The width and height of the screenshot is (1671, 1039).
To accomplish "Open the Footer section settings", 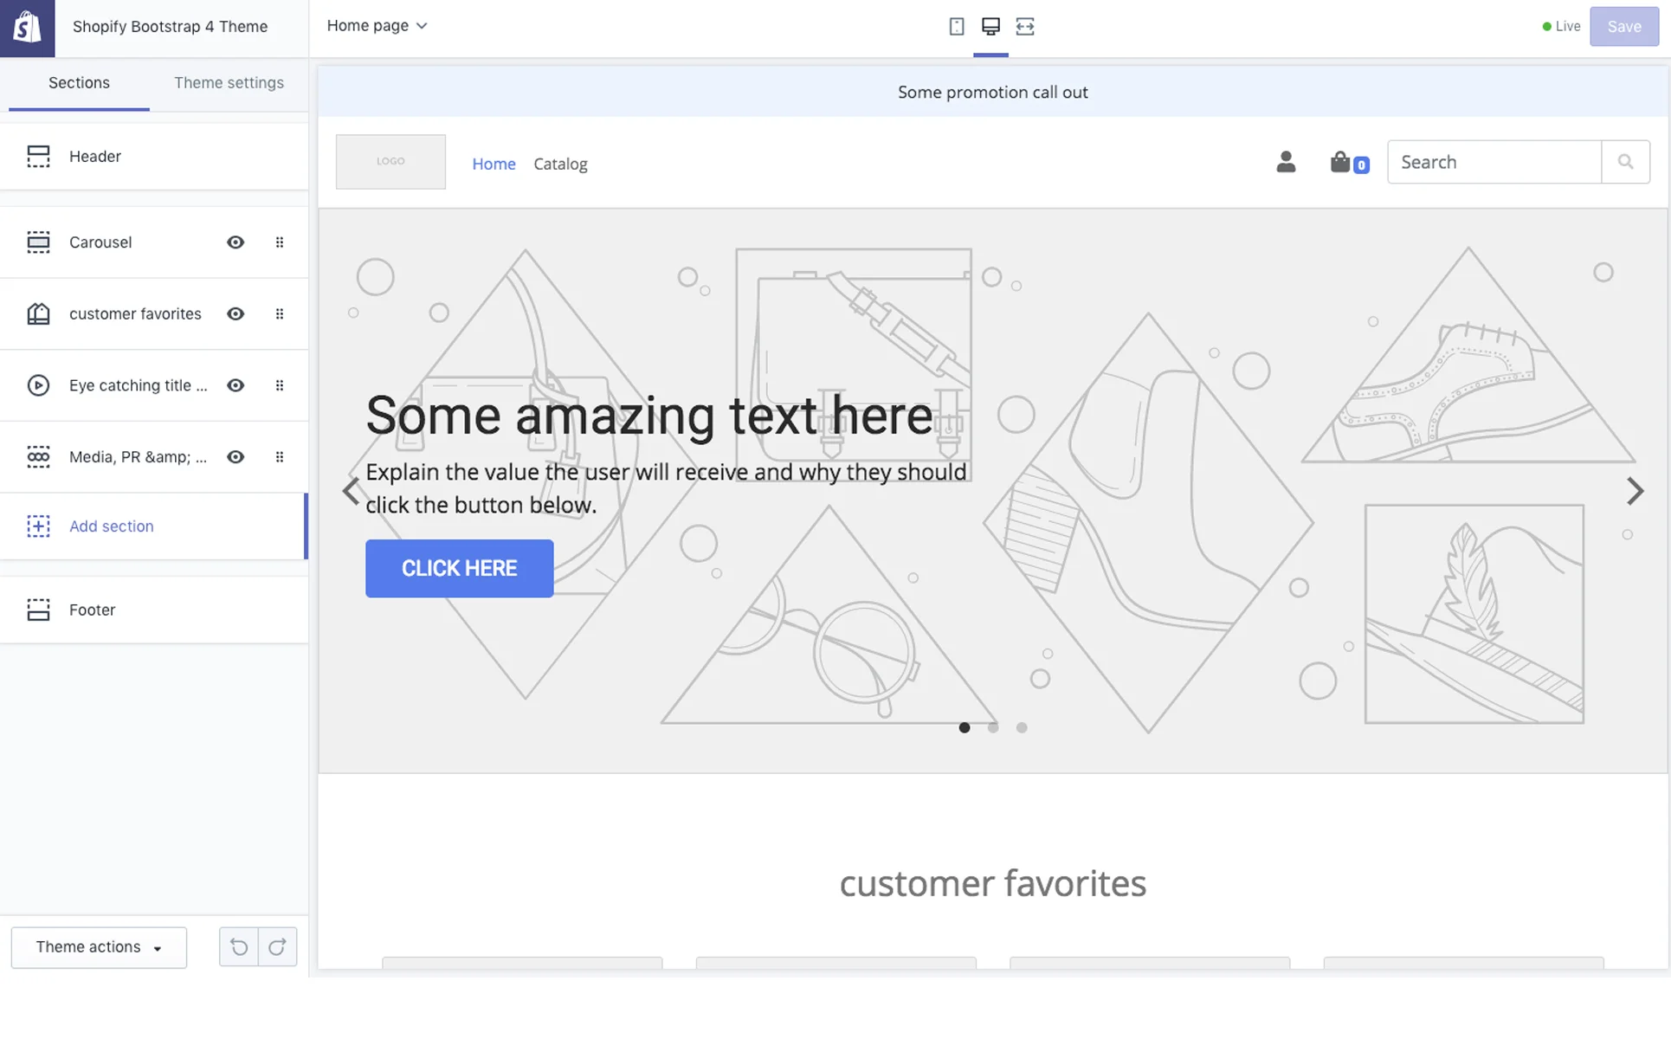I will pos(154,610).
